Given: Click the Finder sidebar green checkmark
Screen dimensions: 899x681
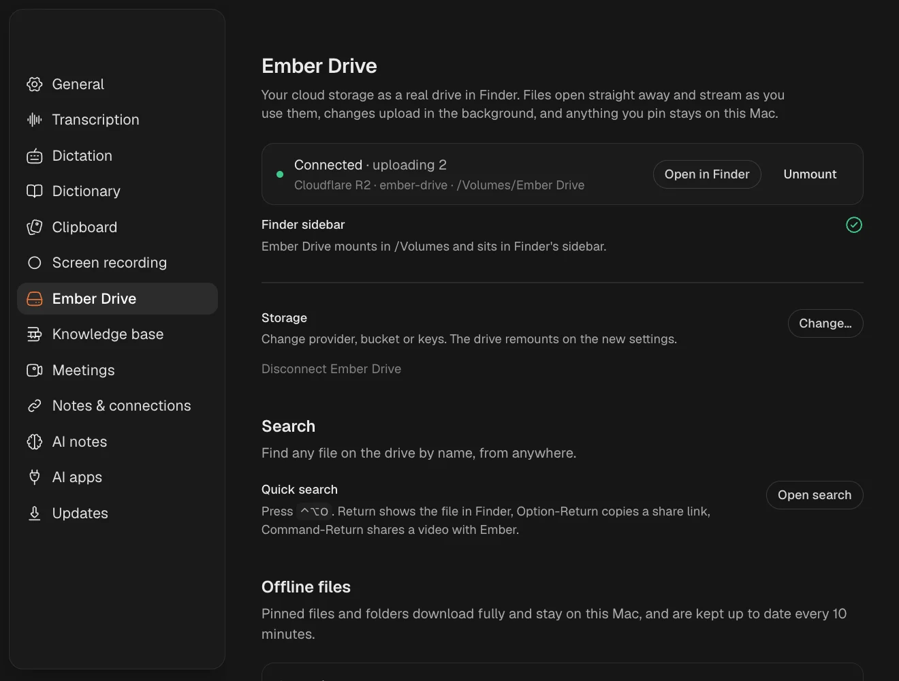Looking at the screenshot, I should coord(854,225).
